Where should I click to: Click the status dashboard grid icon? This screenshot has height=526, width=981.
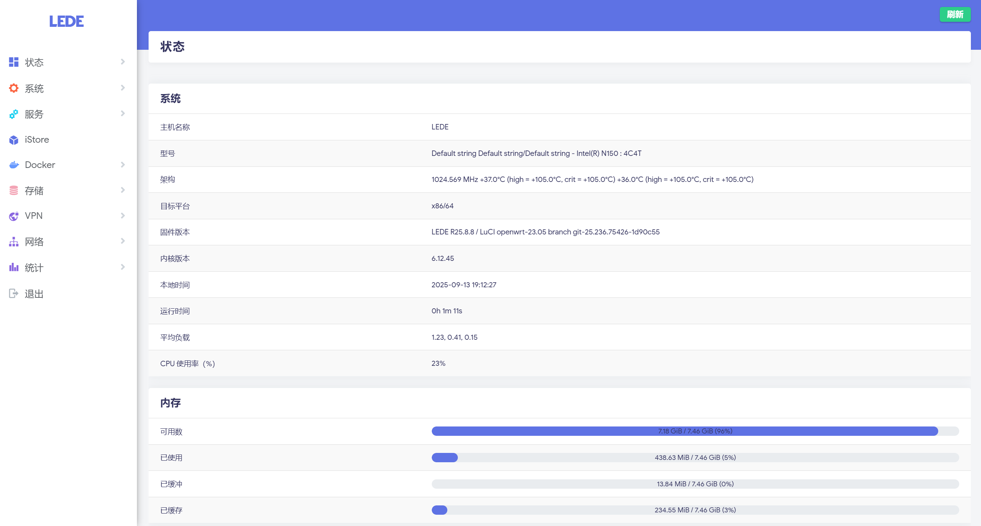tap(14, 62)
